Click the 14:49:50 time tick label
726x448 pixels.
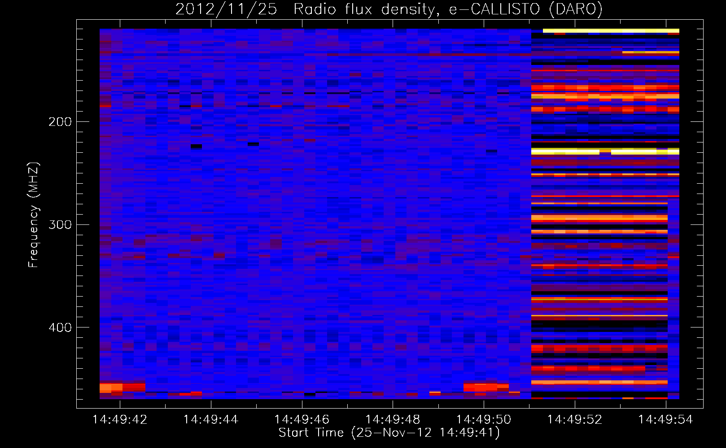[484, 420]
